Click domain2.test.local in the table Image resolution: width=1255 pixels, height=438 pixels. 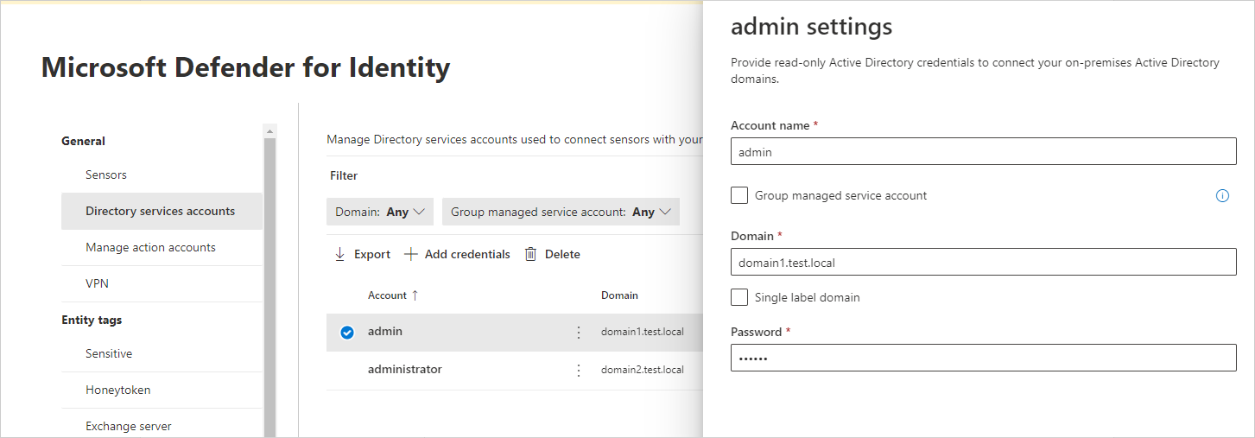click(x=643, y=370)
